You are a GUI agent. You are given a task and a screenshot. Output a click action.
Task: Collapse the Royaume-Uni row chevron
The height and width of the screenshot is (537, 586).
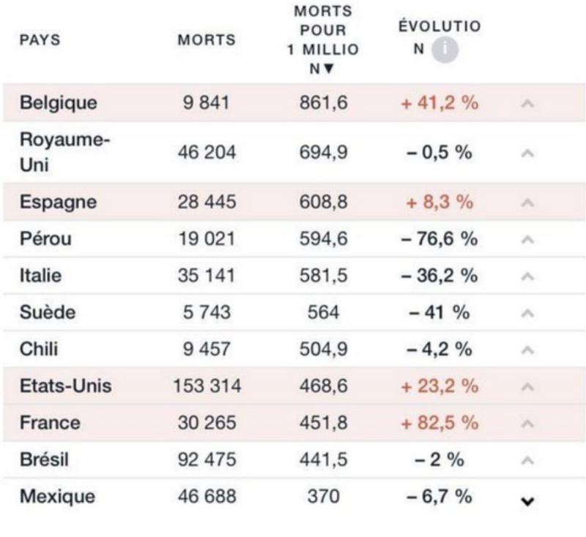click(x=527, y=153)
